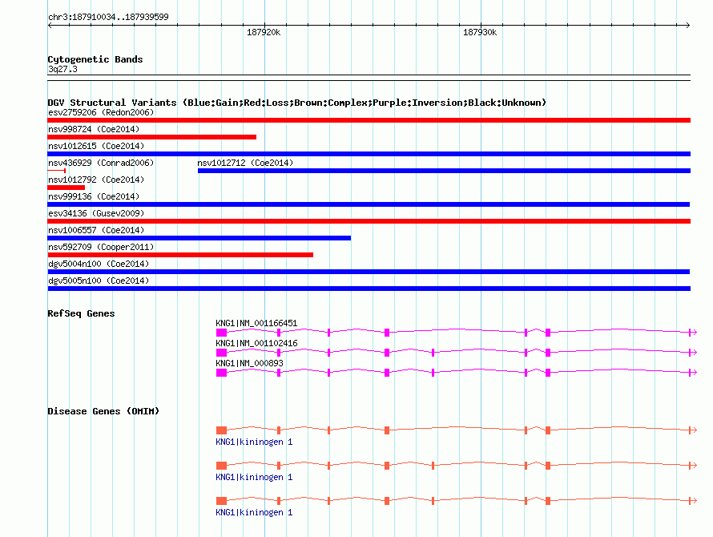Image resolution: width=713 pixels, height=537 pixels.
Task: Click the dgv5004n100 (Coe2014) gain bar
Action: click(369, 272)
